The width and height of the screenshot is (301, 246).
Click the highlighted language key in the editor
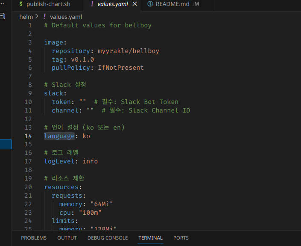pyautogui.click(x=59, y=136)
